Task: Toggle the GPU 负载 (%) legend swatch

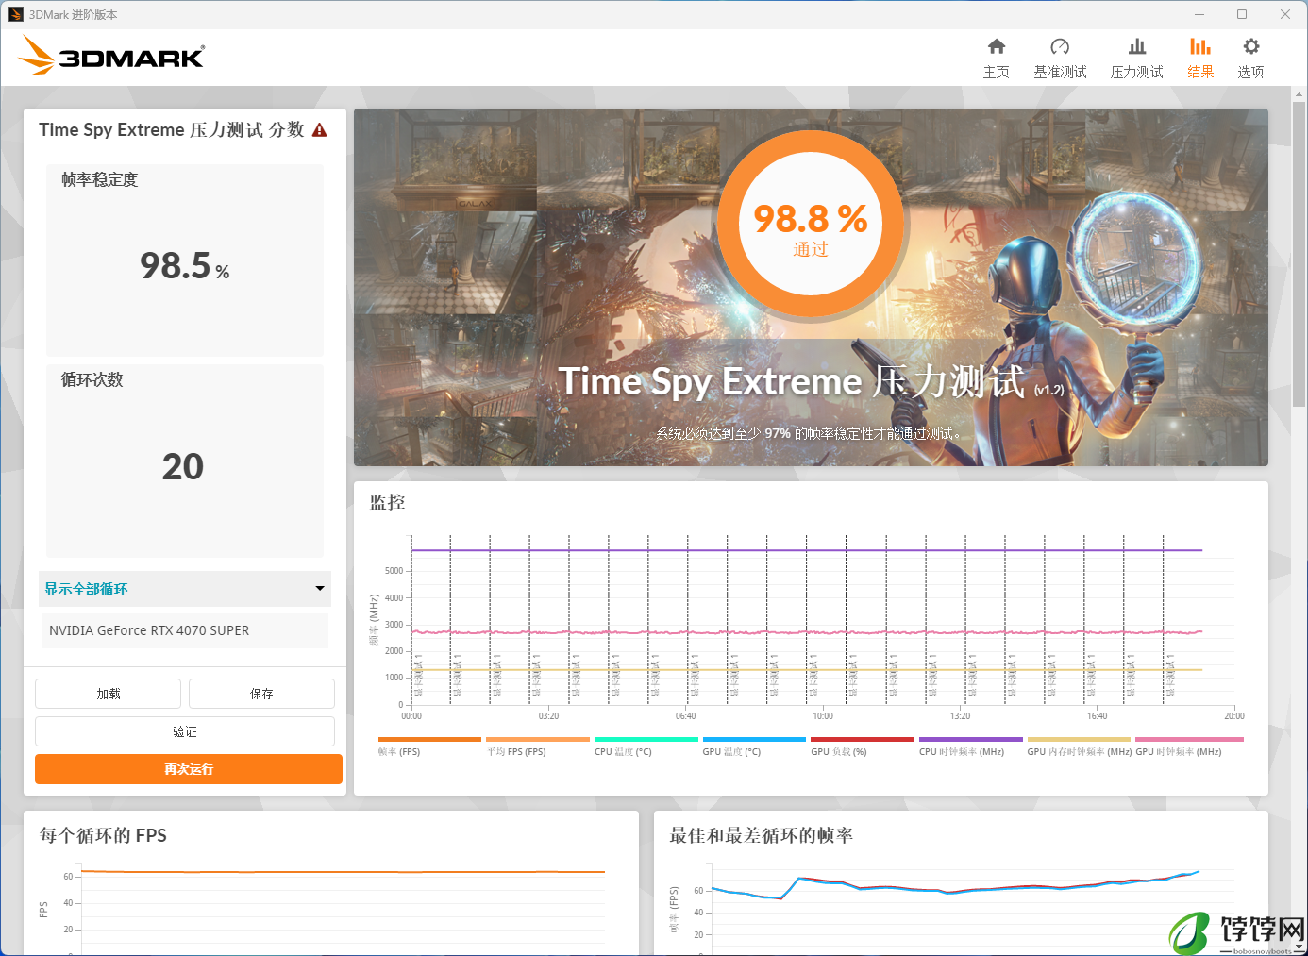Action: 863,740
